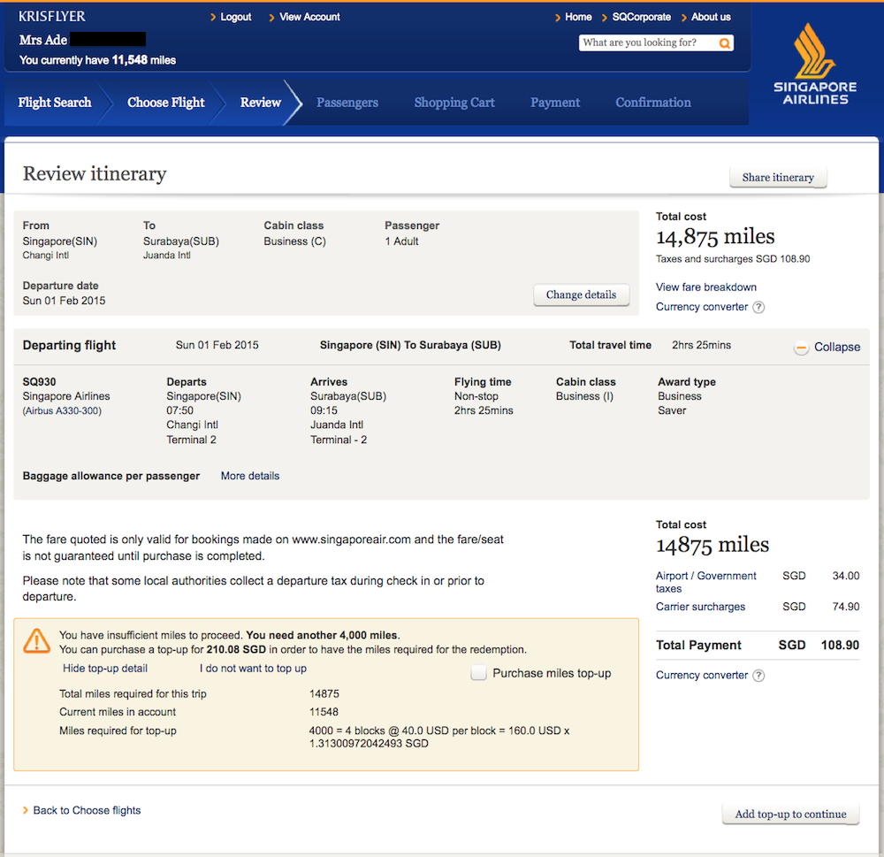Hide top-up detail

[x=105, y=668]
